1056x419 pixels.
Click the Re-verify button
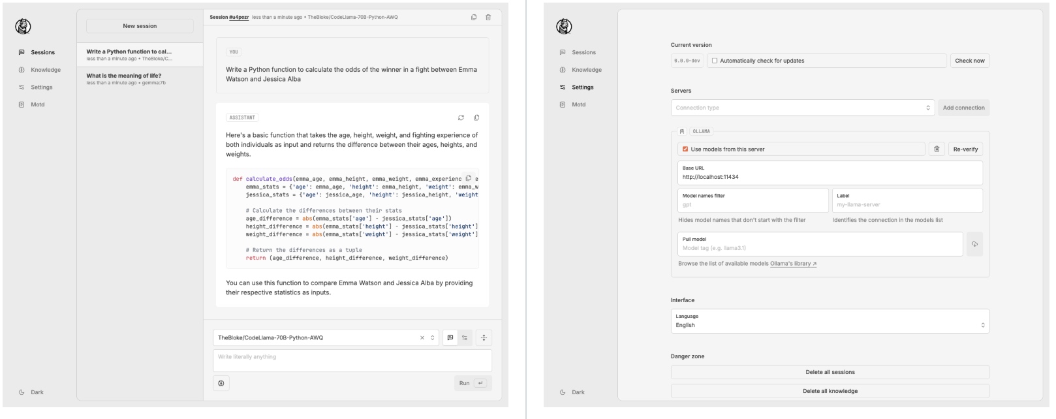[965, 149]
